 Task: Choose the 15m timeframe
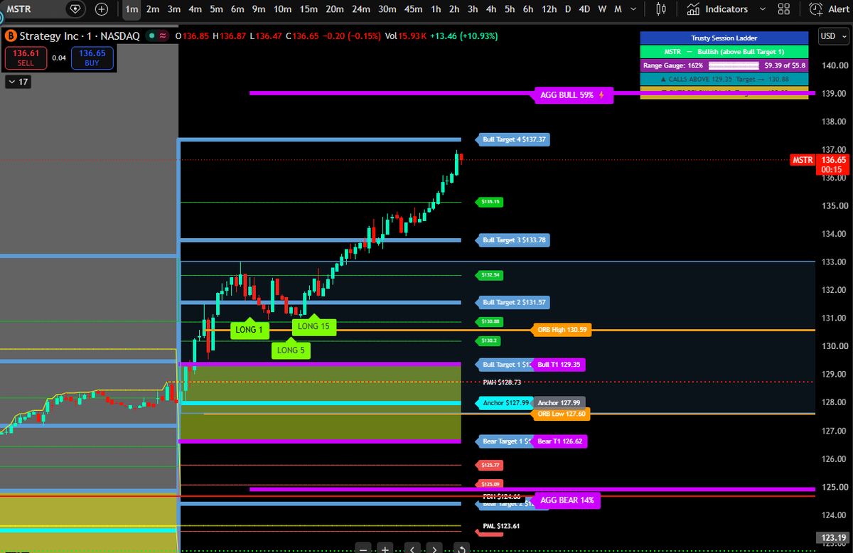[x=309, y=9]
